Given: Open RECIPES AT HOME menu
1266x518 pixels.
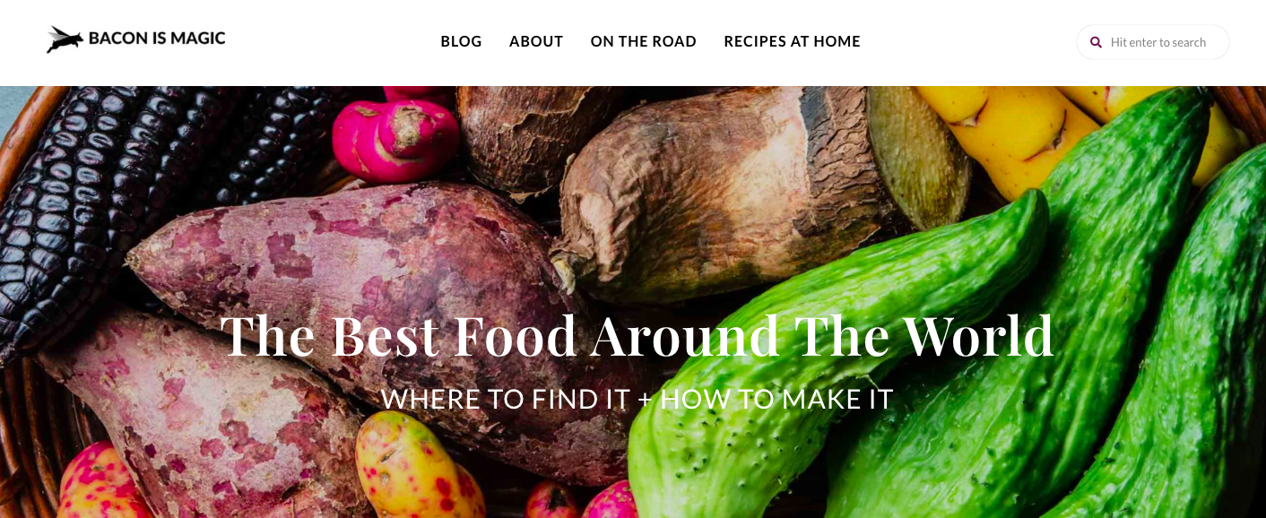Looking at the screenshot, I should coord(793,41).
